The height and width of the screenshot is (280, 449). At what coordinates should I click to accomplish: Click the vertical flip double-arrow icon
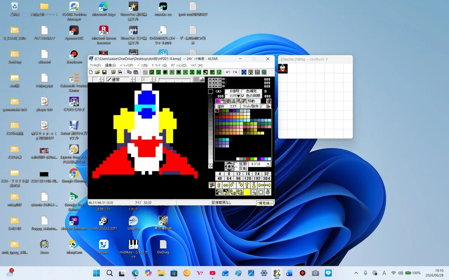219,185
